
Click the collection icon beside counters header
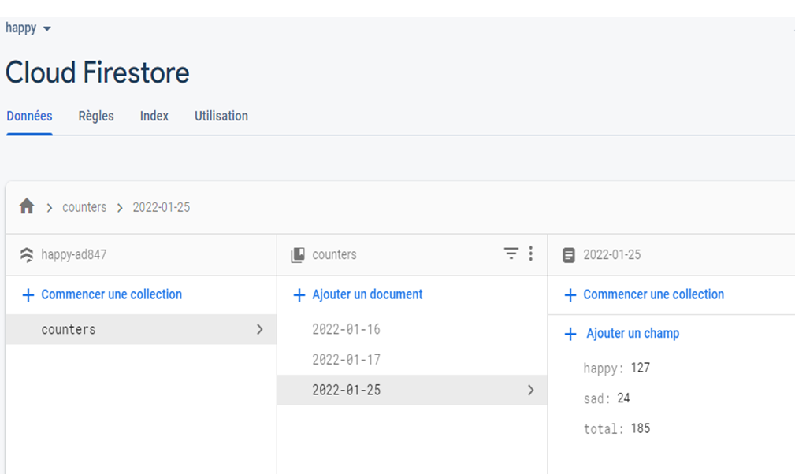(x=298, y=255)
